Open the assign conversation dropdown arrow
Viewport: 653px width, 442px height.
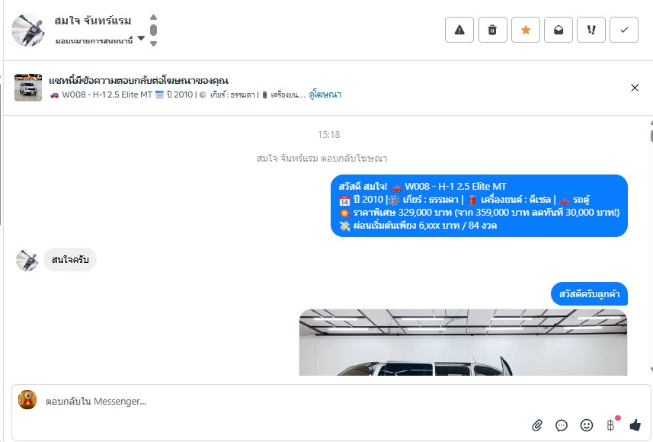click(x=141, y=38)
